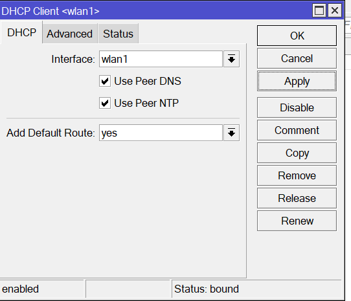Image resolution: width=351 pixels, height=301 pixels.
Task: Click the Add Default Route yes field
Action: point(161,133)
